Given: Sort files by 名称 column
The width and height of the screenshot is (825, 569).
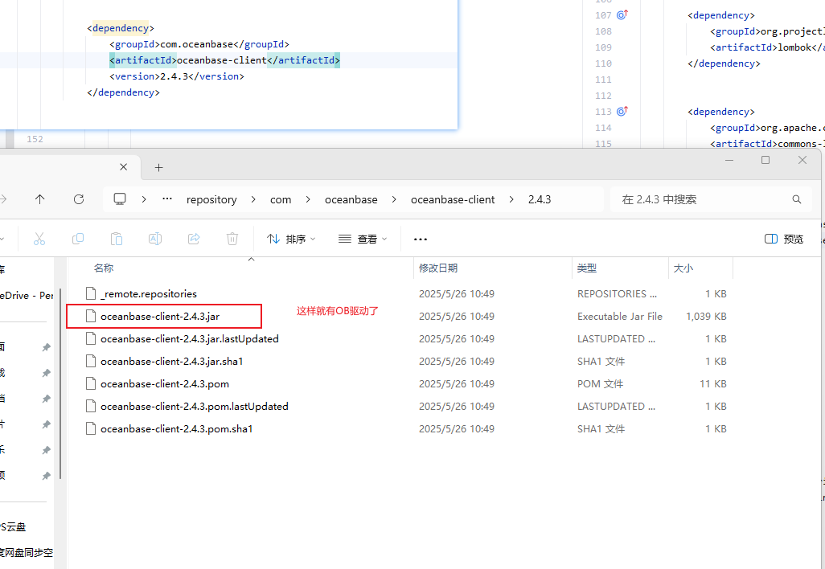Looking at the screenshot, I should [104, 268].
